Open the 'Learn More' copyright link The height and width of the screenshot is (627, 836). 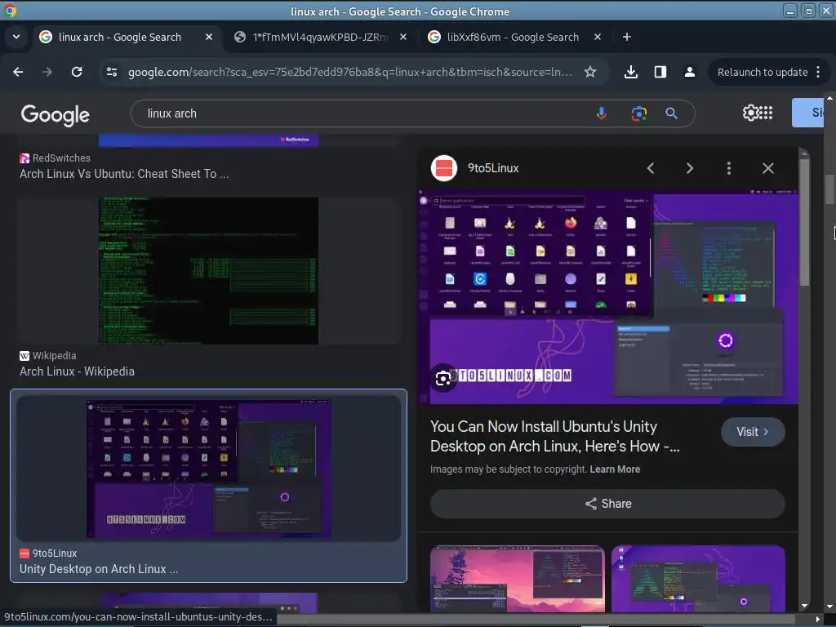[615, 469]
